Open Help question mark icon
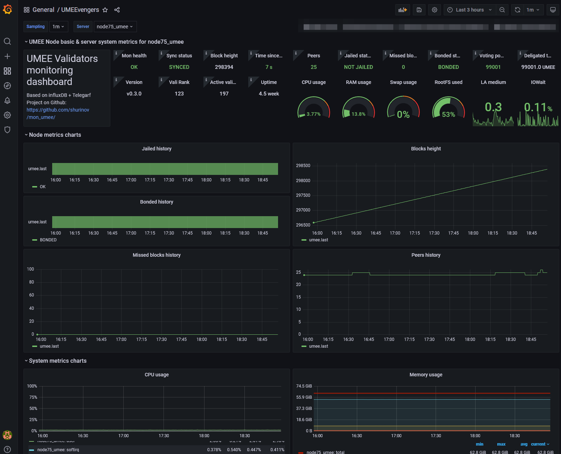This screenshot has height=454, width=561. tap(7, 449)
